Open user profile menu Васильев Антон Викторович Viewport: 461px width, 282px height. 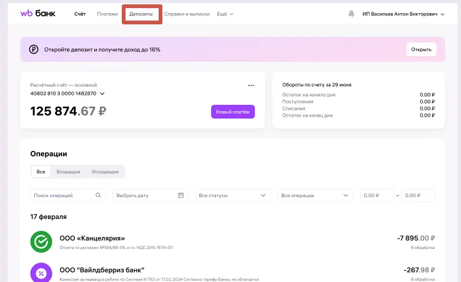[x=404, y=14]
